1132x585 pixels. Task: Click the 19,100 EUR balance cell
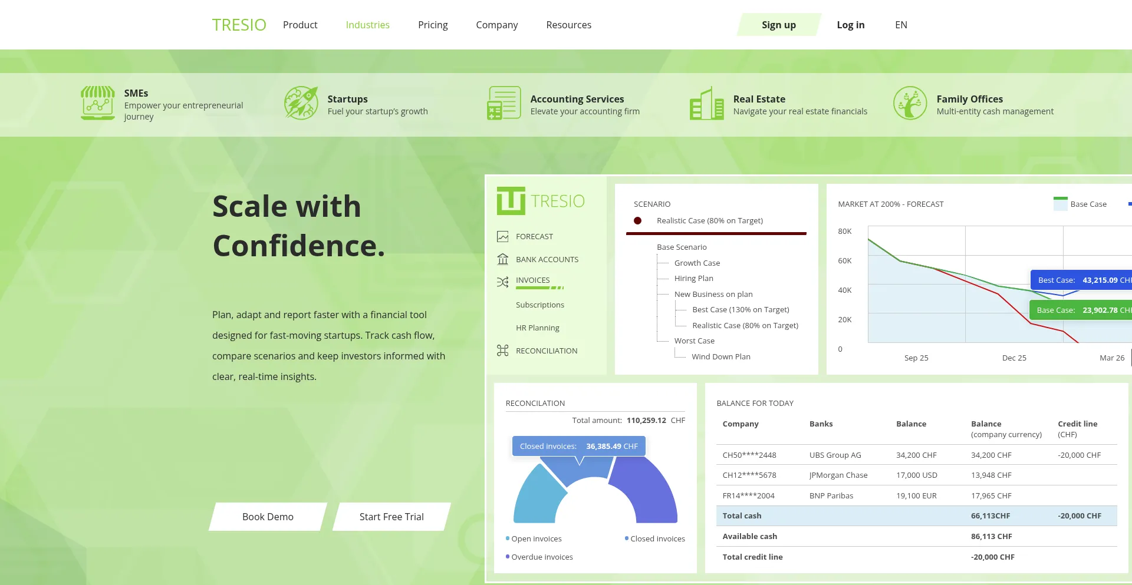click(x=916, y=496)
